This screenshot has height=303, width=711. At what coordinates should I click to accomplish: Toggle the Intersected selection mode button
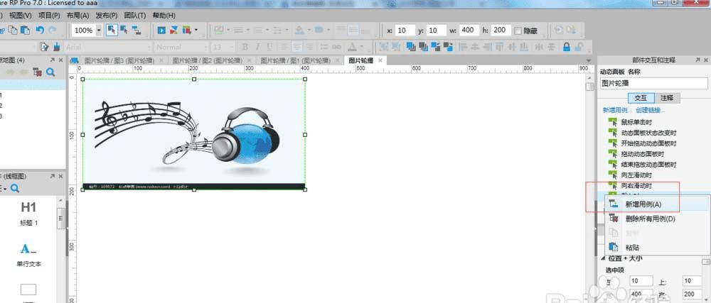[x=112, y=30]
